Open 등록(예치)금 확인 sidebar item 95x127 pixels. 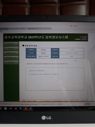click(11, 58)
